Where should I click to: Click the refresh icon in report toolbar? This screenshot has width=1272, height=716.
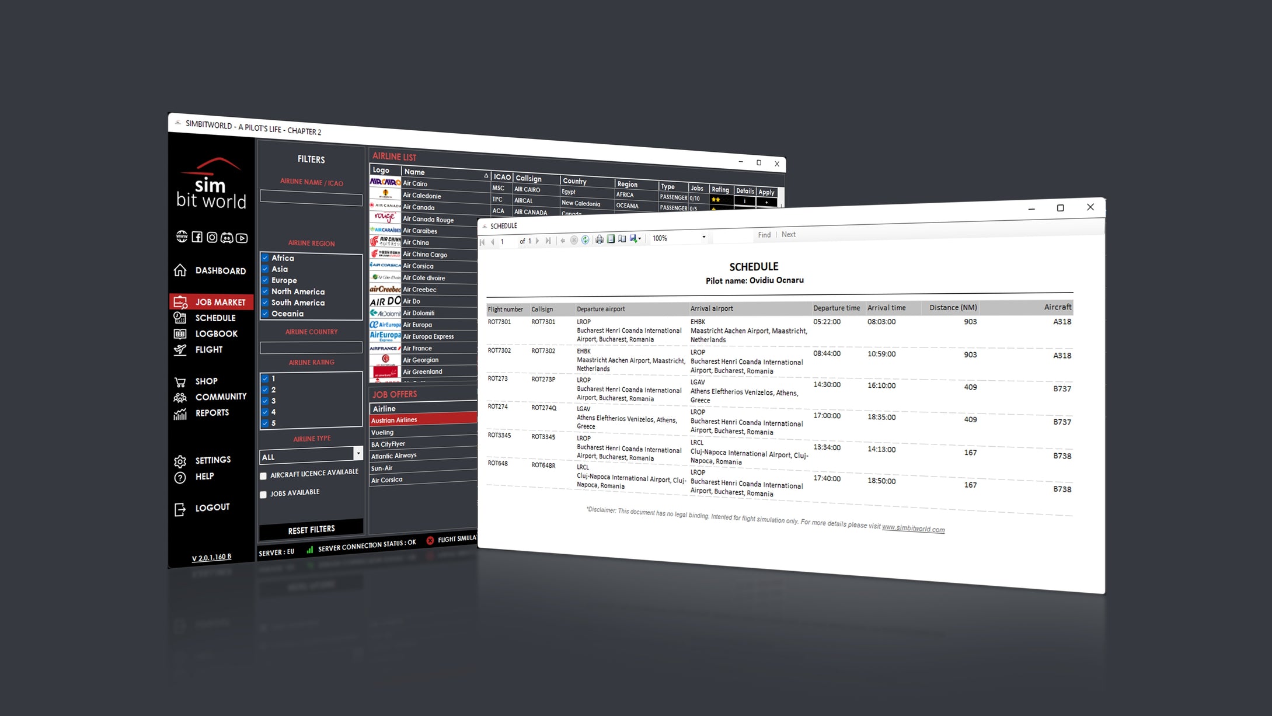click(x=585, y=239)
